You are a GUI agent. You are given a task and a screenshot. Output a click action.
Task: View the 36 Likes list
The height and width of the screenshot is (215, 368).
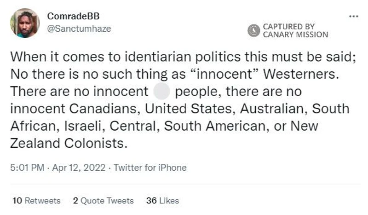click(x=162, y=201)
